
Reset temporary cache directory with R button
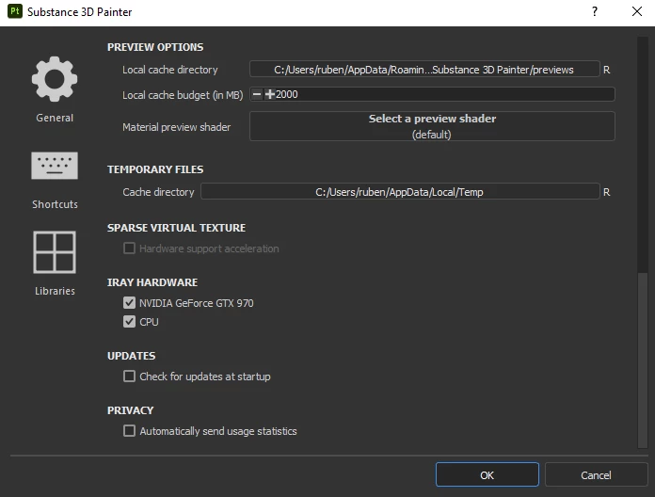607,192
